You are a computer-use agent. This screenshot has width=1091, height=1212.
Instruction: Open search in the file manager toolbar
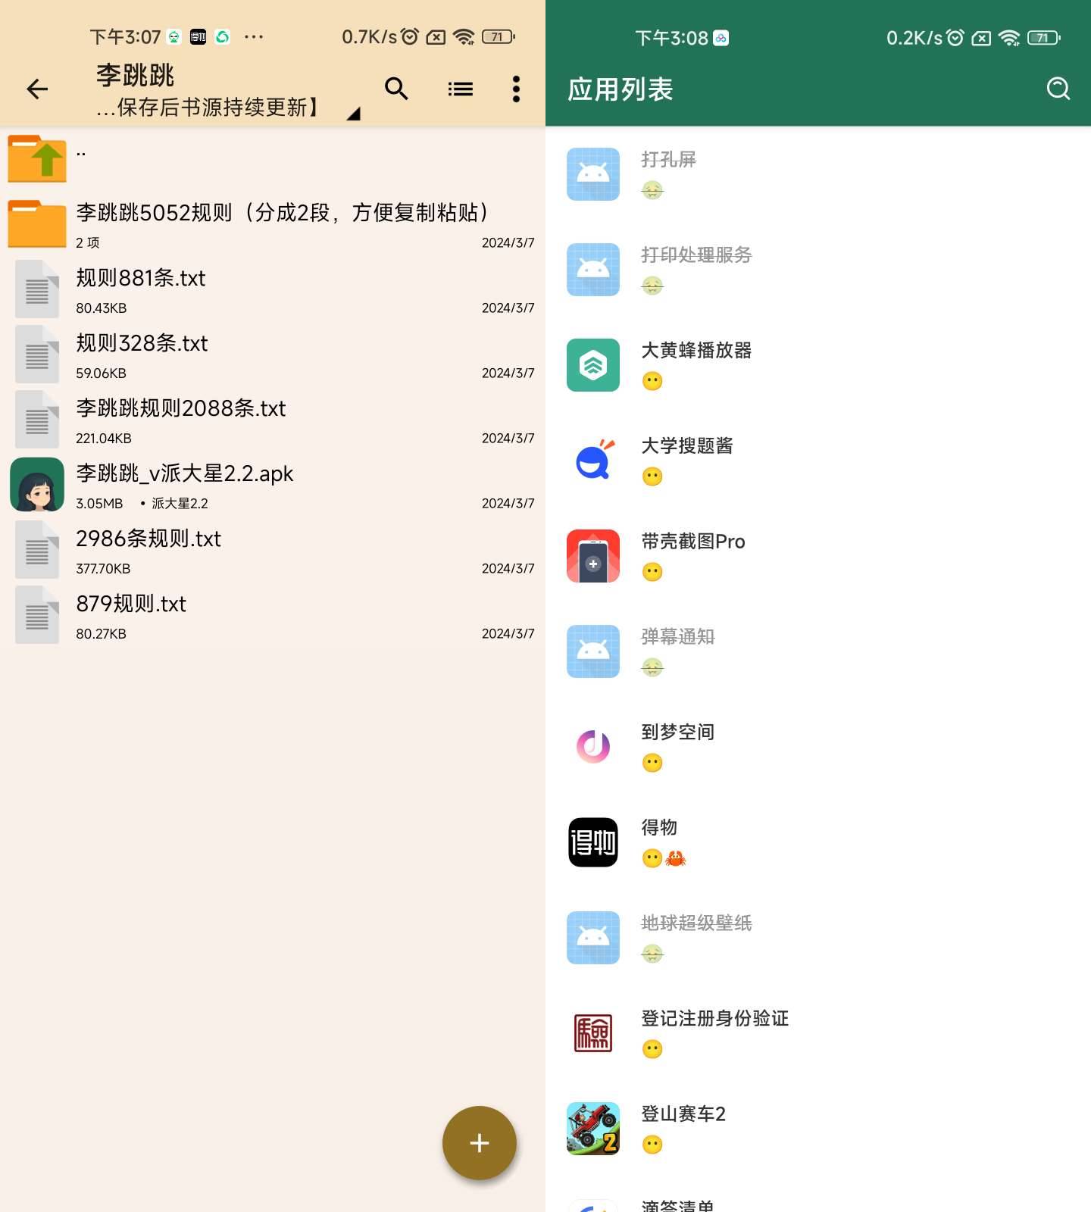click(396, 89)
